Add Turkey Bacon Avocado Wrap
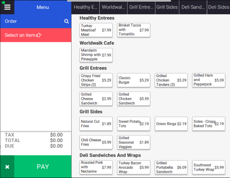The width and height of the screenshot is (230, 178). (134, 167)
